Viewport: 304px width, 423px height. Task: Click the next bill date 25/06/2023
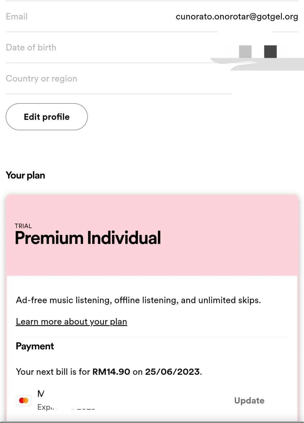[x=172, y=372]
